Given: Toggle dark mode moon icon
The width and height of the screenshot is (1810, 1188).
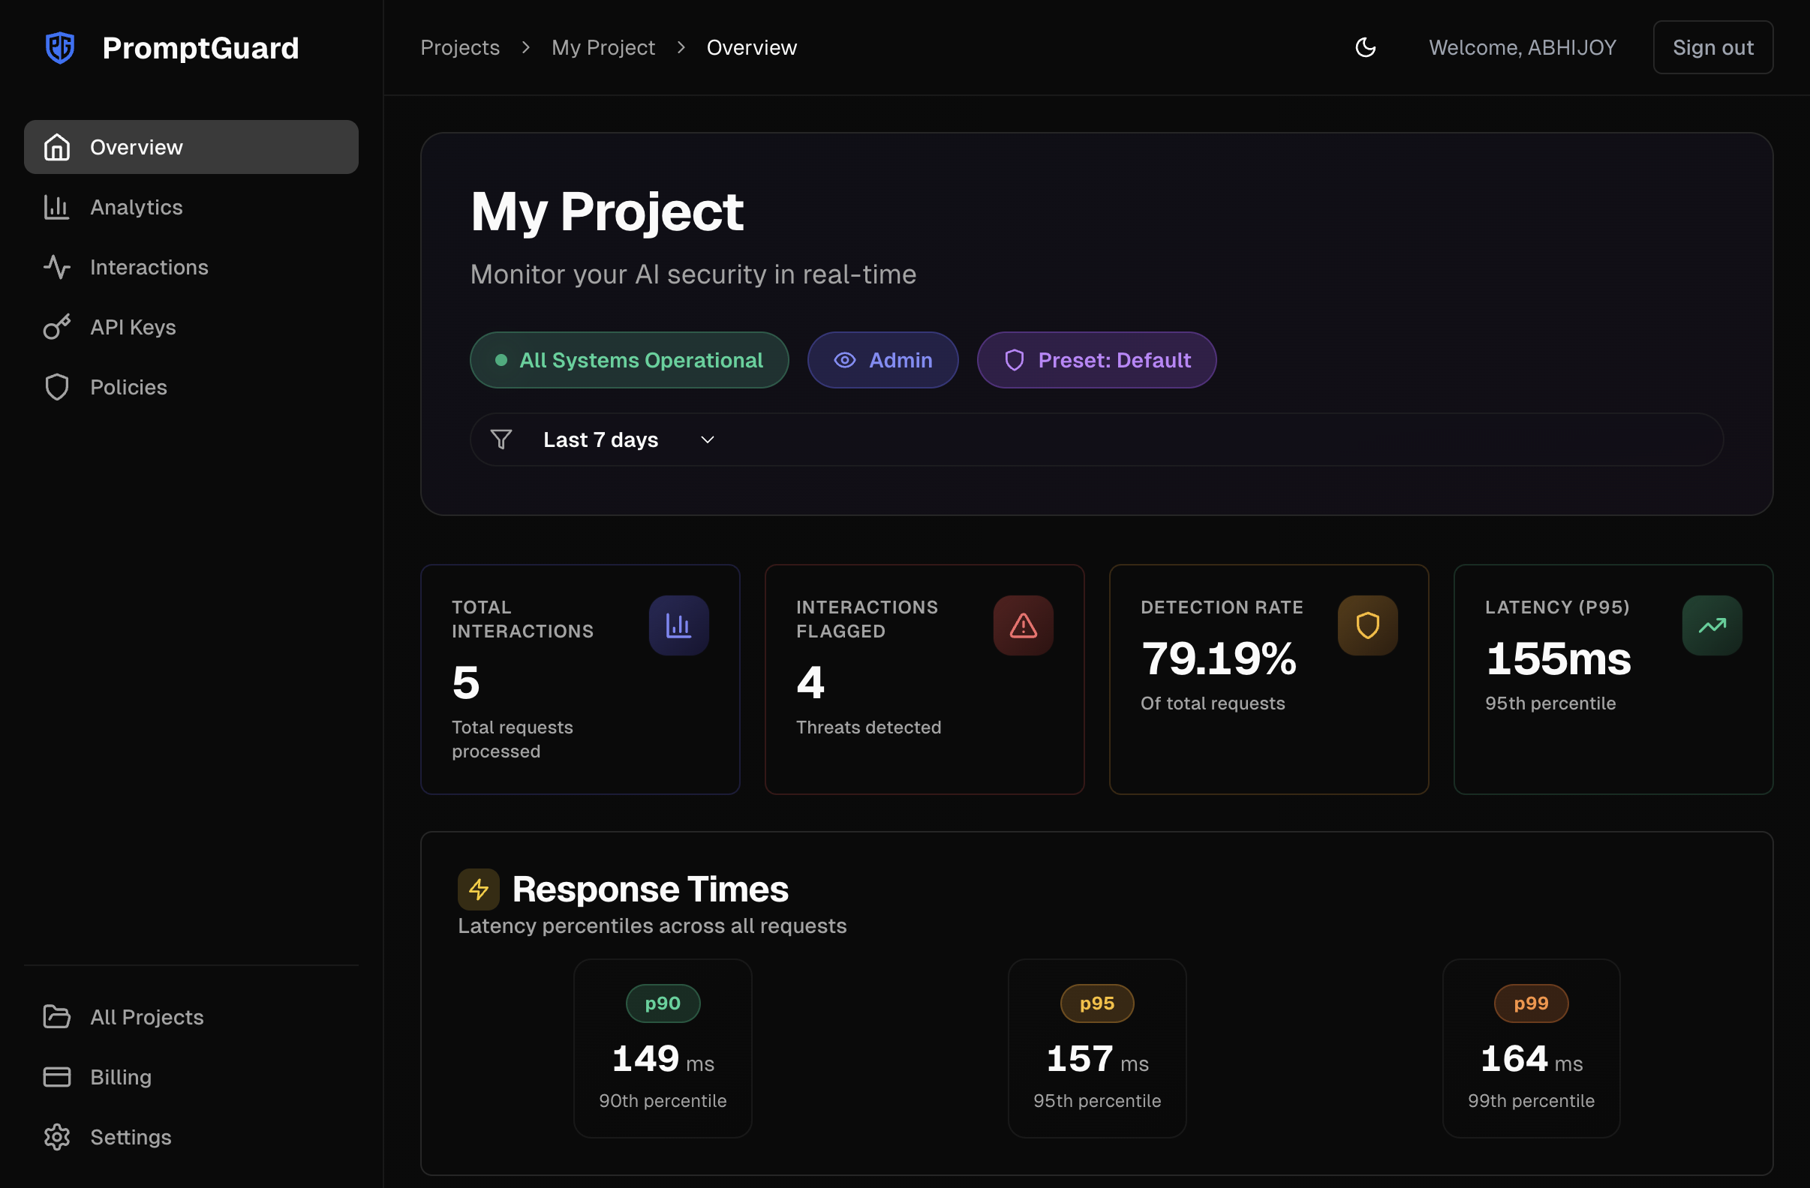Looking at the screenshot, I should pos(1365,48).
